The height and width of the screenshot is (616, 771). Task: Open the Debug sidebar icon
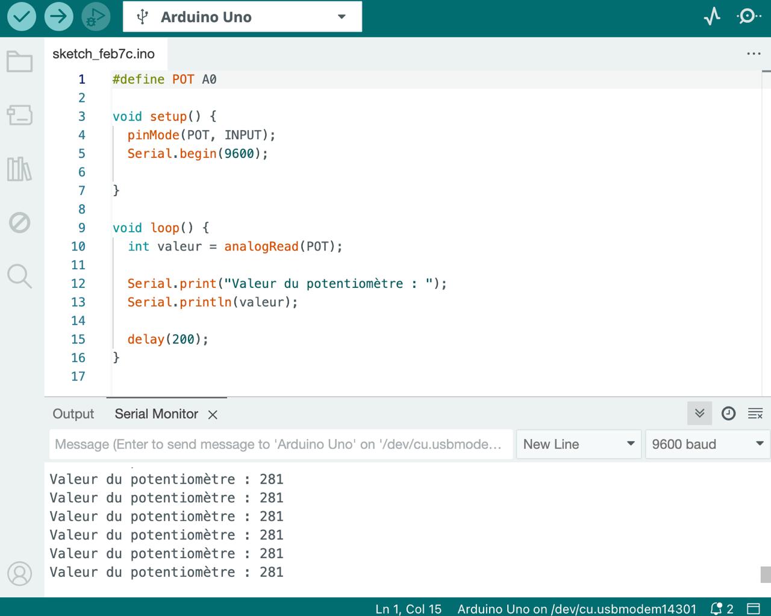(x=19, y=223)
